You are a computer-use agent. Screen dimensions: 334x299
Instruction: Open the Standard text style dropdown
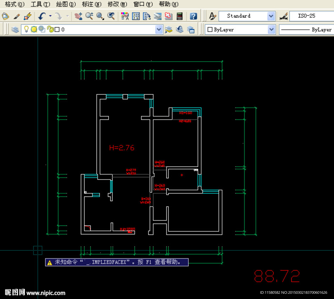tap(271, 16)
